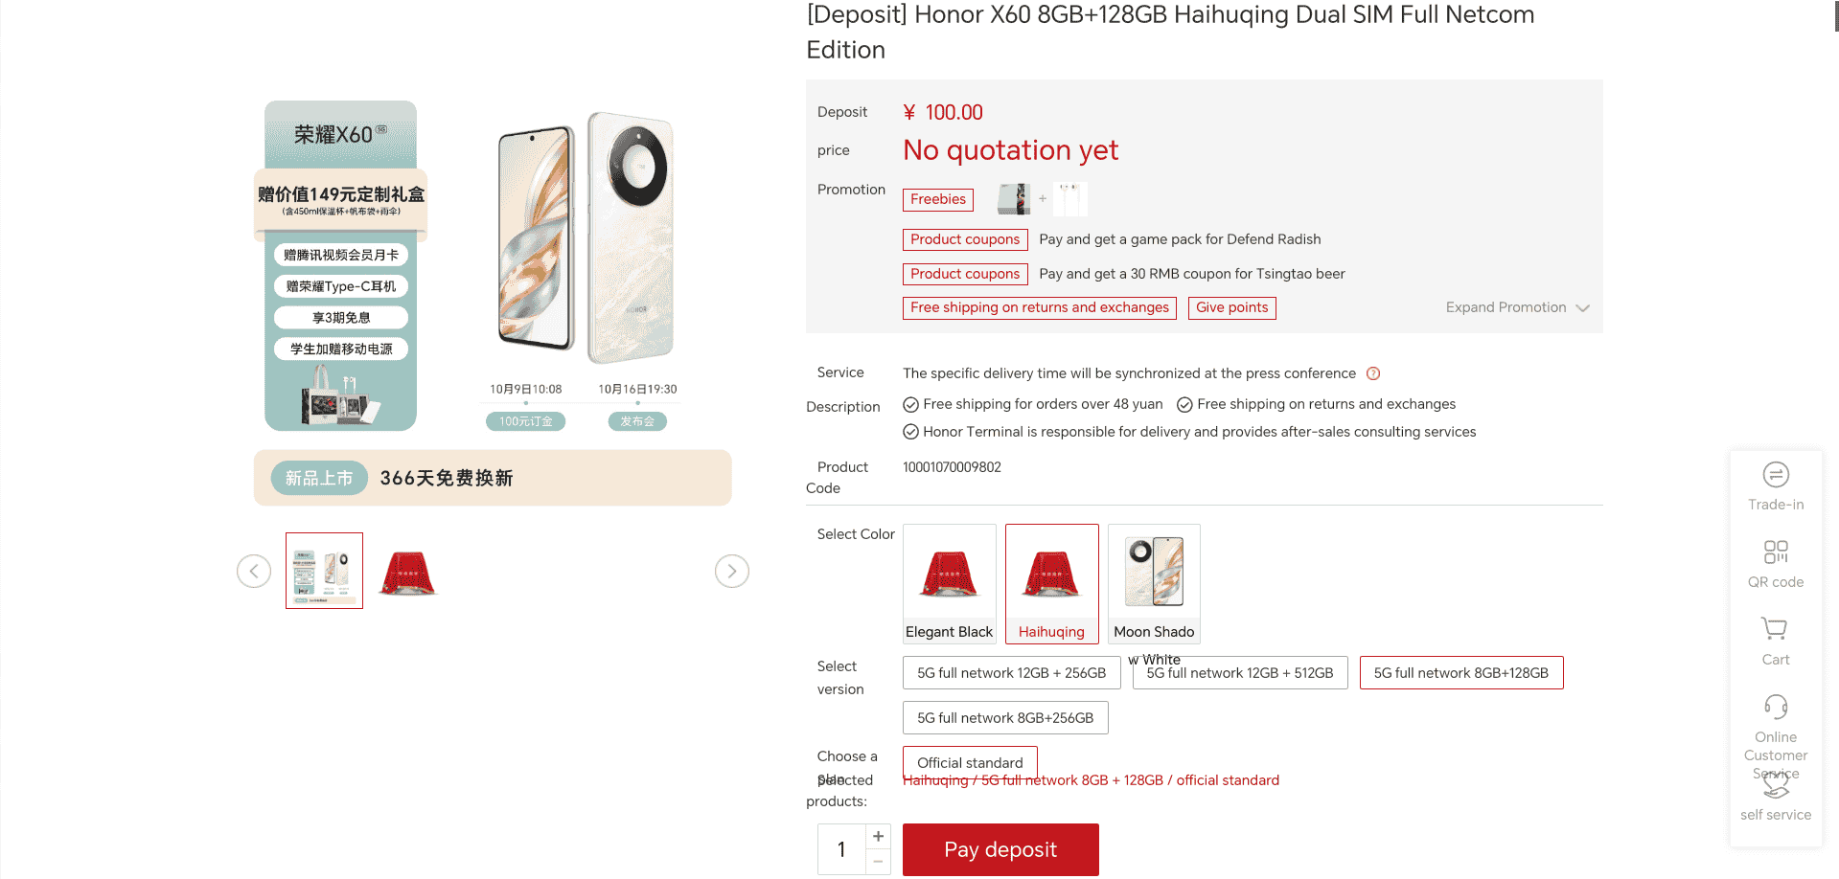The height and width of the screenshot is (879, 1839).
Task: Decrease quantity with the minus stepper
Action: [878, 862]
